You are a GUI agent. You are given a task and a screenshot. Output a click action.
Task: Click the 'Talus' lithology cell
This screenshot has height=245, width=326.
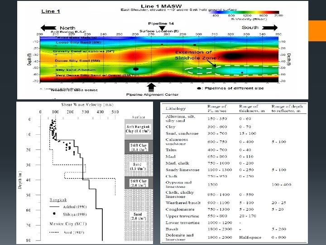(171, 150)
